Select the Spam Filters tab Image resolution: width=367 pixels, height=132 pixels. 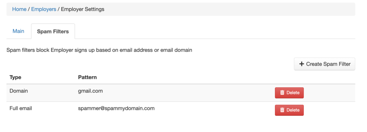pos(53,31)
